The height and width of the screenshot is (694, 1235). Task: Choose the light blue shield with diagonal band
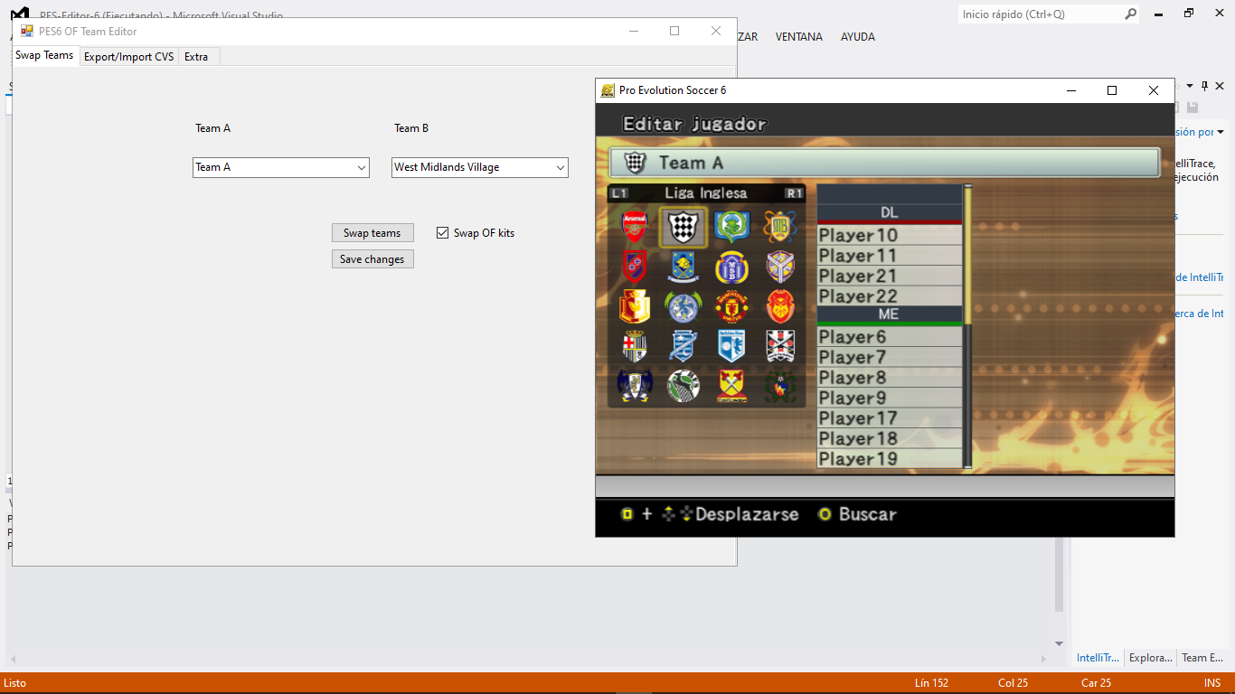[683, 346]
